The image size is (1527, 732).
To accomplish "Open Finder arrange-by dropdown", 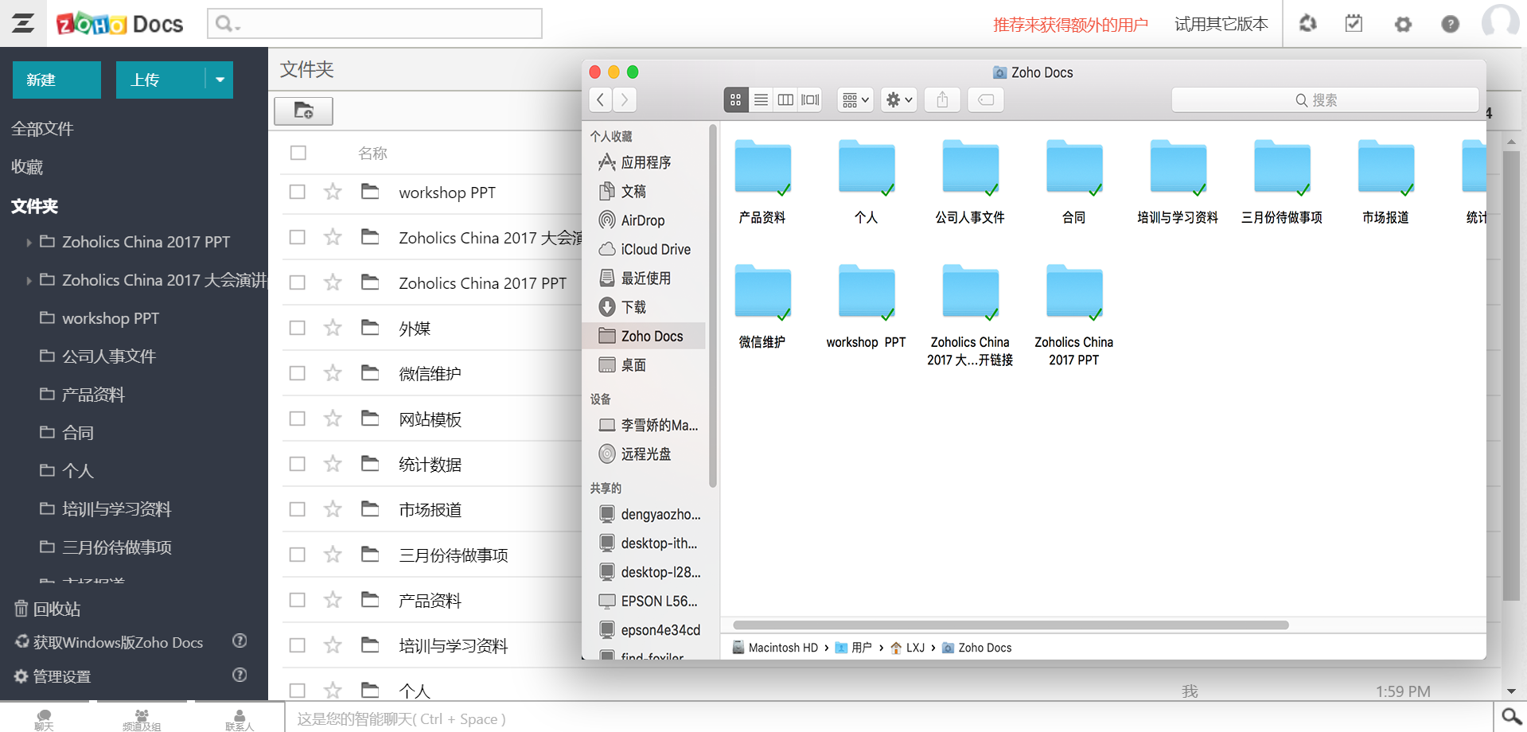I will tap(855, 99).
